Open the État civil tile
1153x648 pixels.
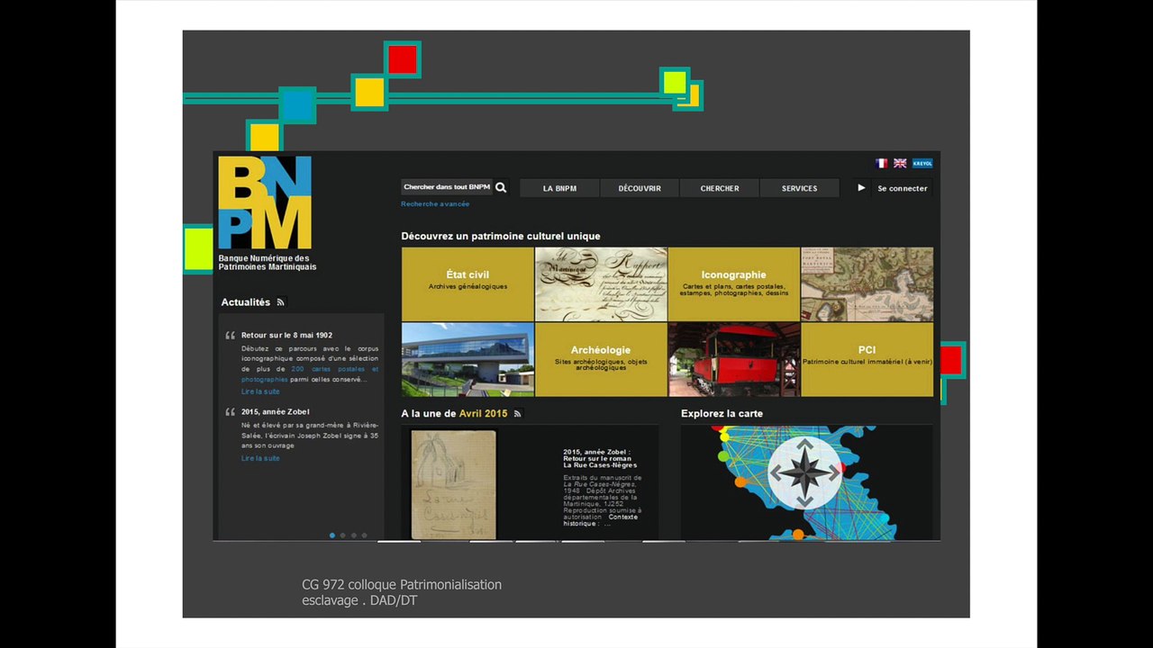point(468,284)
